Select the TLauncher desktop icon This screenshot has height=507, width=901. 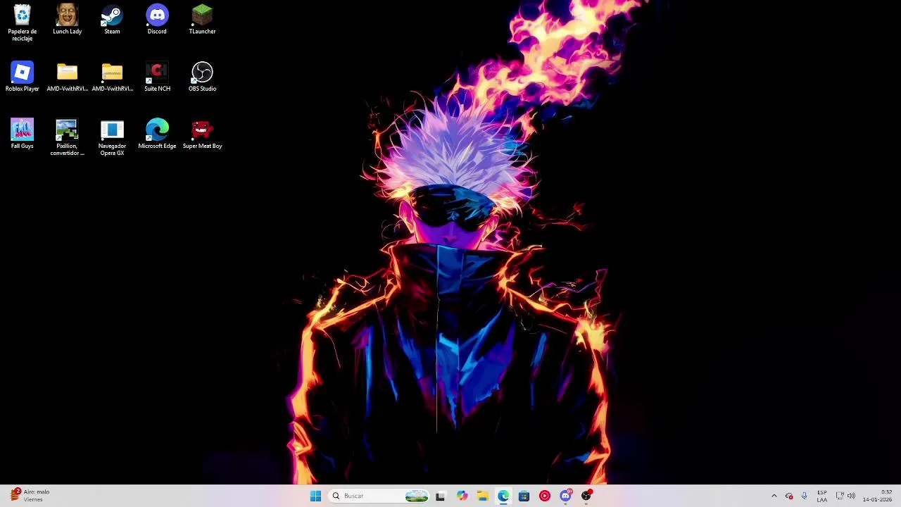[202, 20]
